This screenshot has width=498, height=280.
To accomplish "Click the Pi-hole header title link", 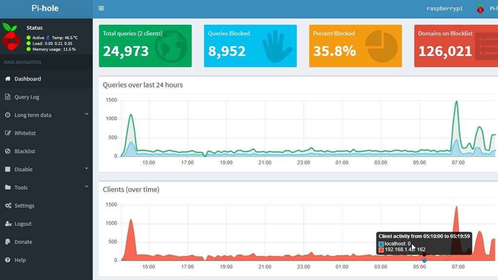I will [x=46, y=8].
